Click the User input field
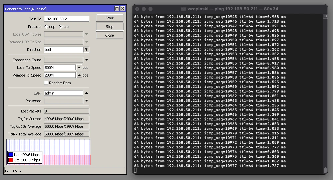The width and height of the screenshot is (333, 180). [63, 93]
